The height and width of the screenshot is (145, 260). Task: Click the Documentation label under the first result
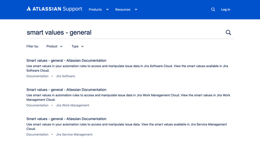tap(37, 76)
